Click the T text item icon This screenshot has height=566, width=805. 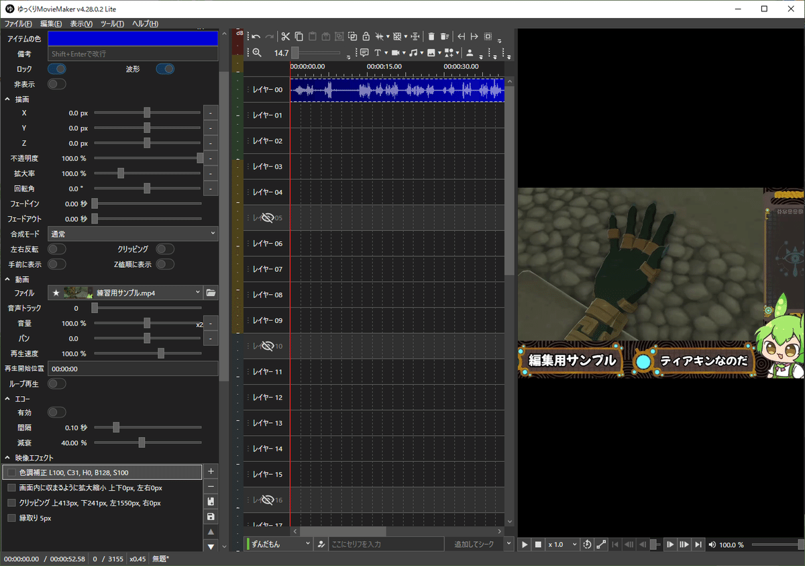(378, 52)
